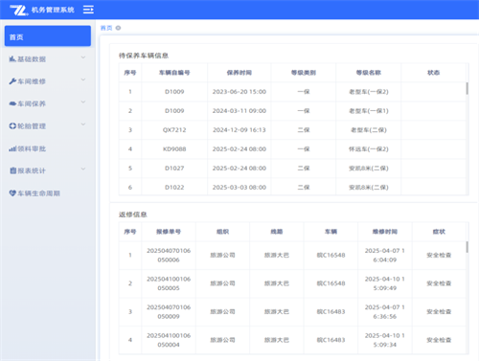The image size is (479, 361).
Task: Expand the 轮胎管理 menu chevron
Action: 83,124
